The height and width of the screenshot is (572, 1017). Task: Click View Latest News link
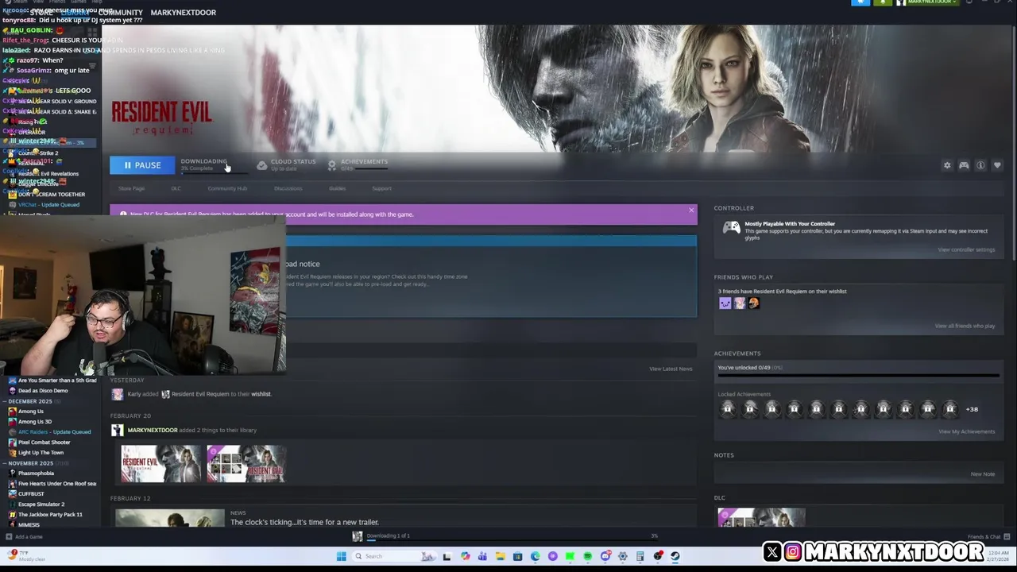pyautogui.click(x=671, y=369)
